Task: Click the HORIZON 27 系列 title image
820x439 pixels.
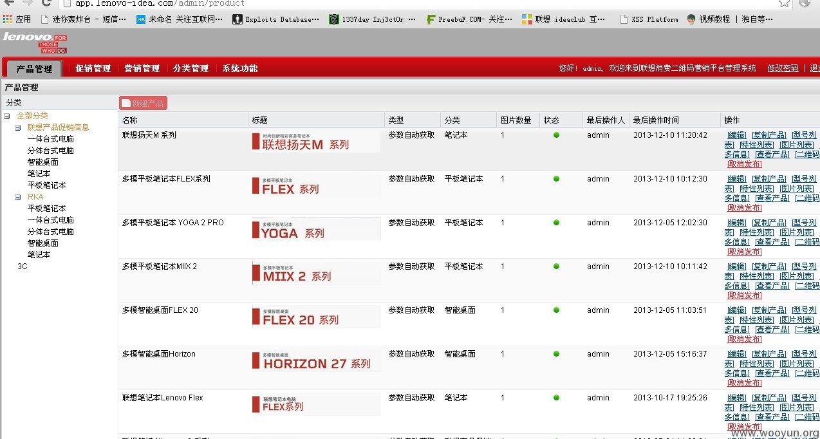Action: click(x=316, y=360)
